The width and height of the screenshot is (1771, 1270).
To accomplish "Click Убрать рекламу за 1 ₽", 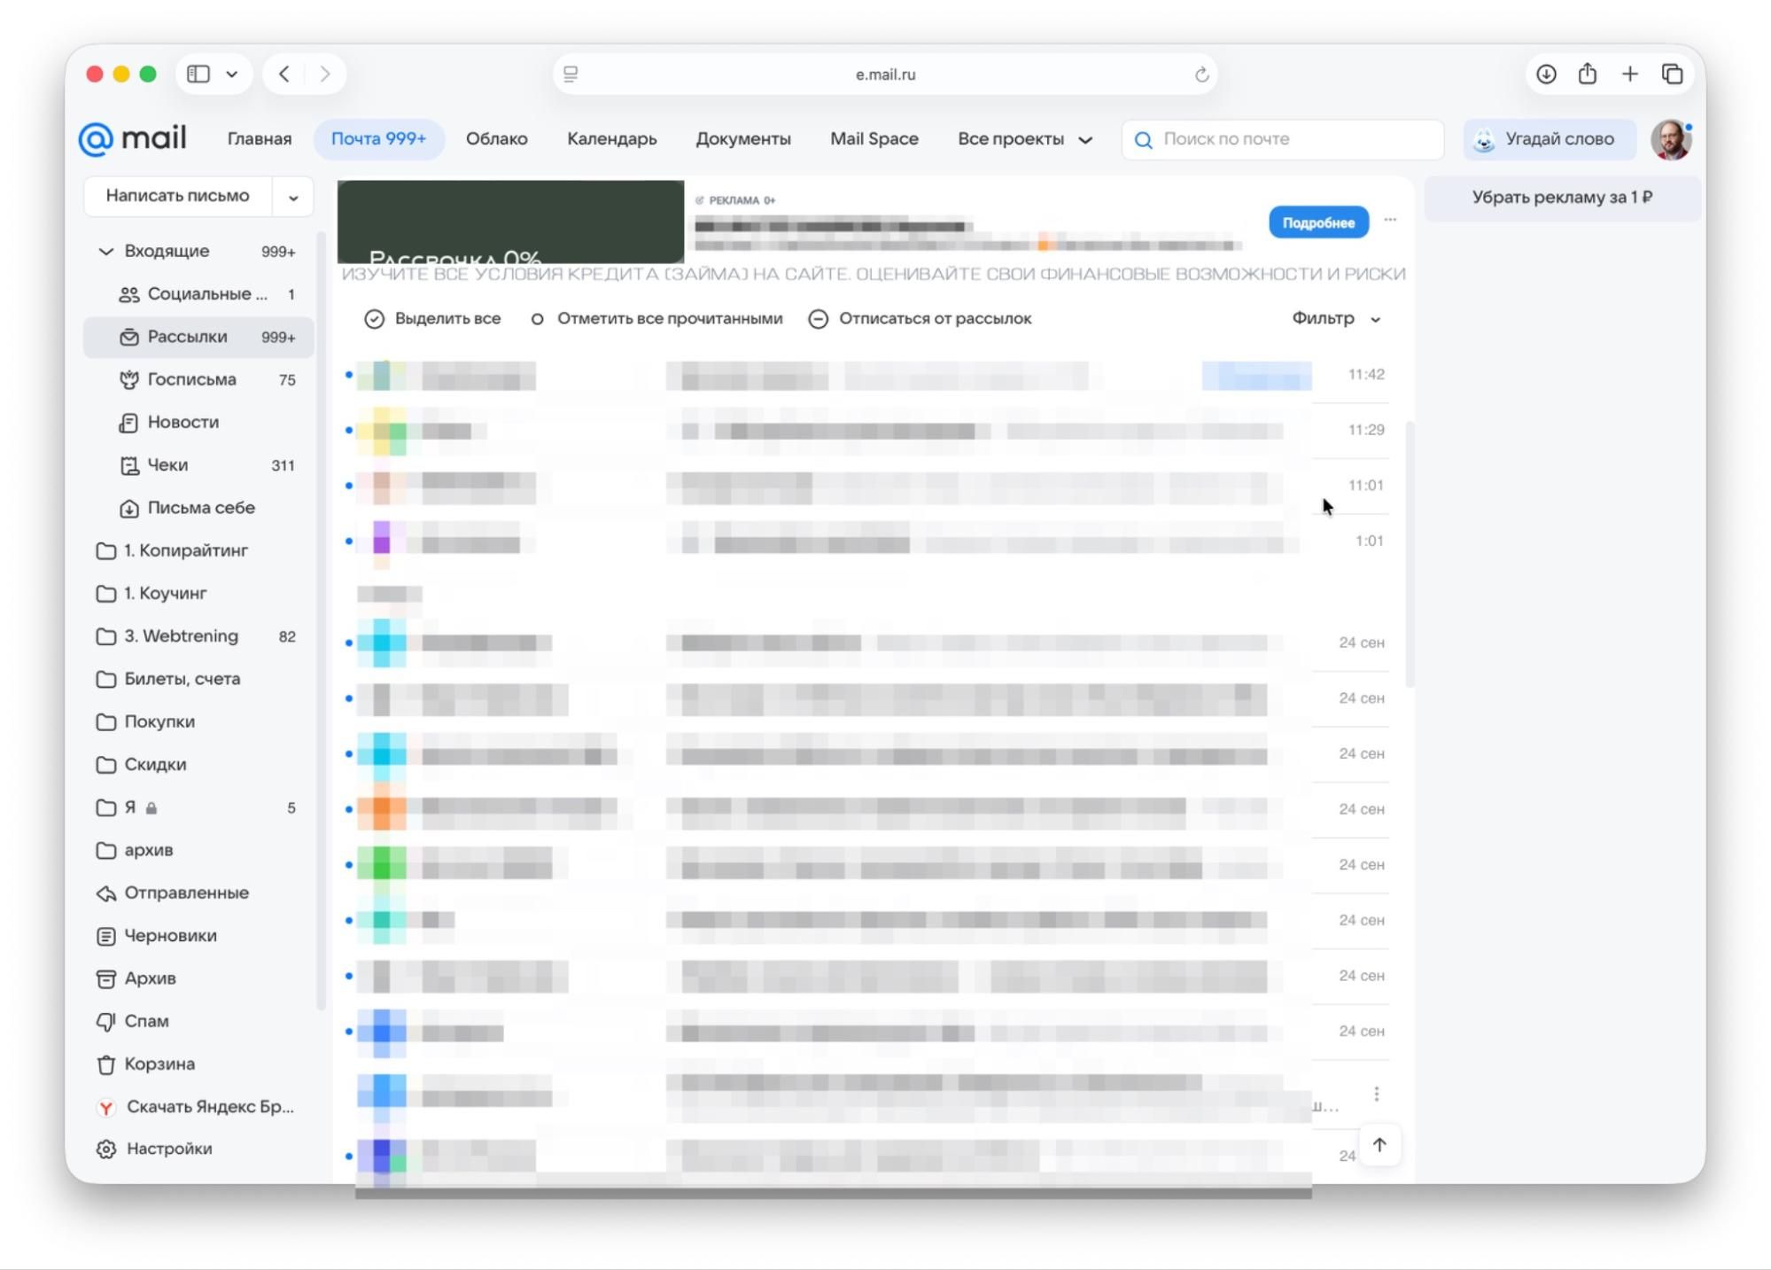I will (x=1562, y=198).
